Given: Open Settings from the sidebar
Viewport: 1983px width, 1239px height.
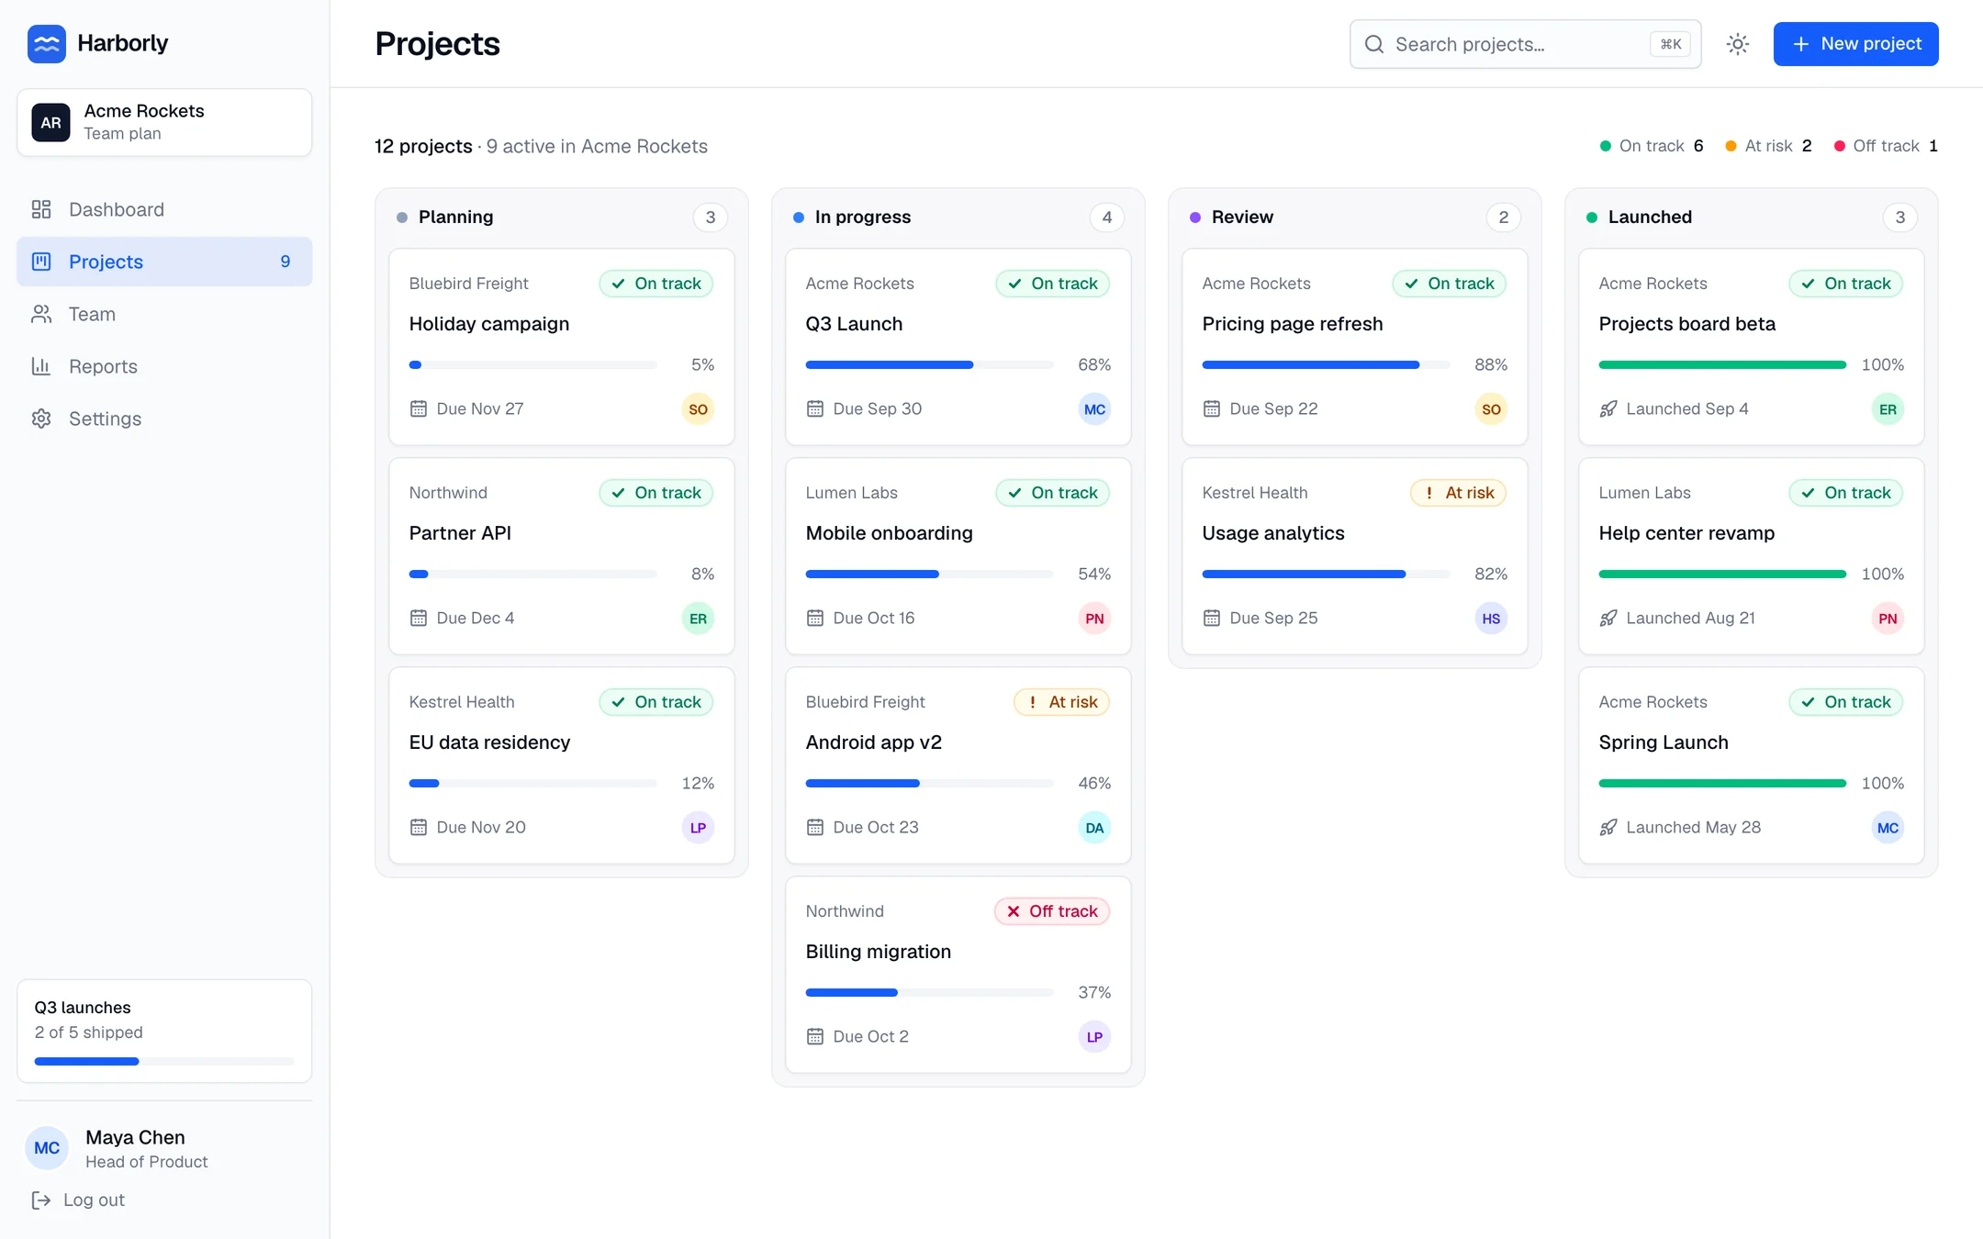Looking at the screenshot, I should click(164, 419).
